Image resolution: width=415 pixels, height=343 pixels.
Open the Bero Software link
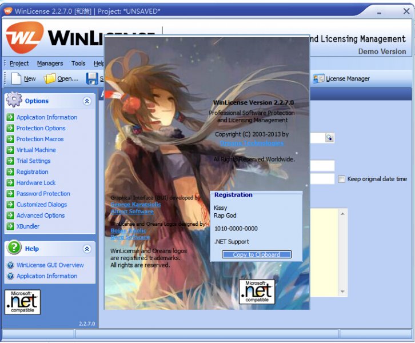tap(130, 237)
